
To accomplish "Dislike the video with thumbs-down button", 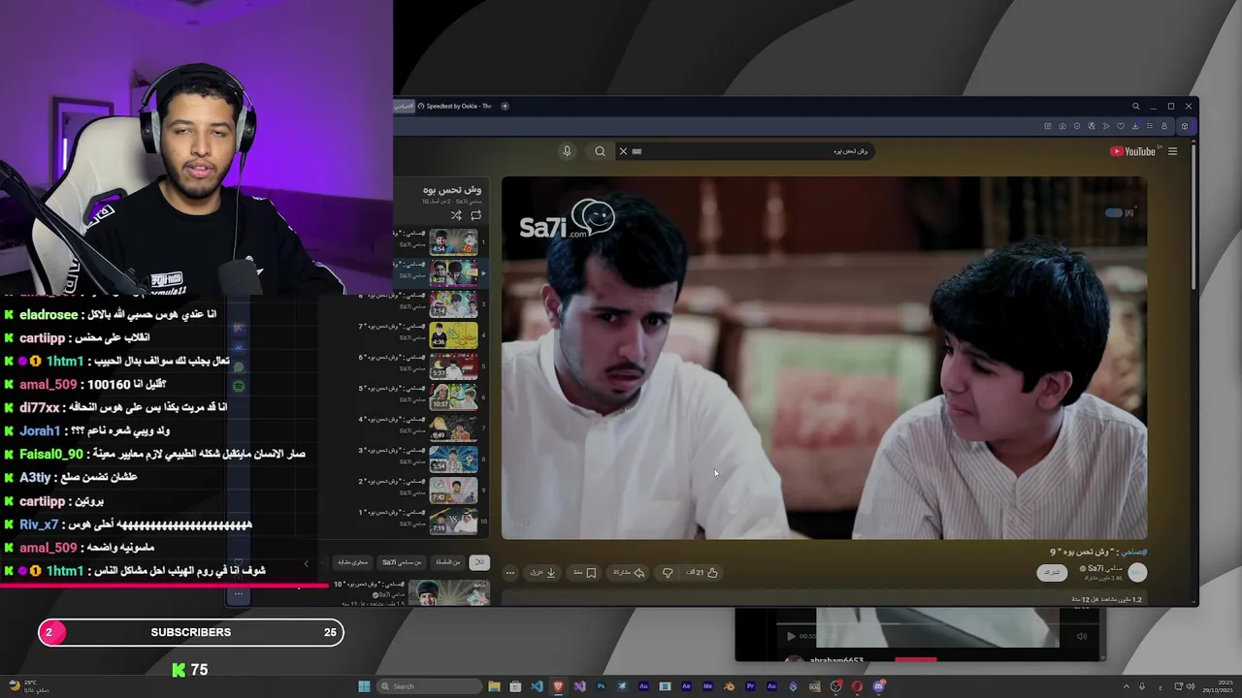I will click(x=668, y=572).
